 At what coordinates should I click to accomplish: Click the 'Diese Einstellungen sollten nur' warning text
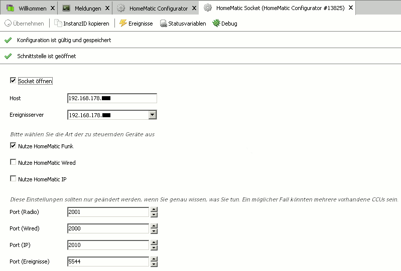click(204, 199)
